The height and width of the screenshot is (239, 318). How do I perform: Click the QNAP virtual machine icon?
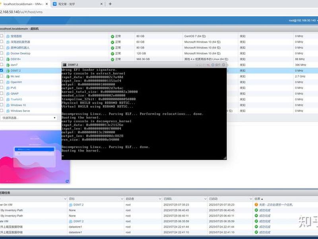(8, 94)
